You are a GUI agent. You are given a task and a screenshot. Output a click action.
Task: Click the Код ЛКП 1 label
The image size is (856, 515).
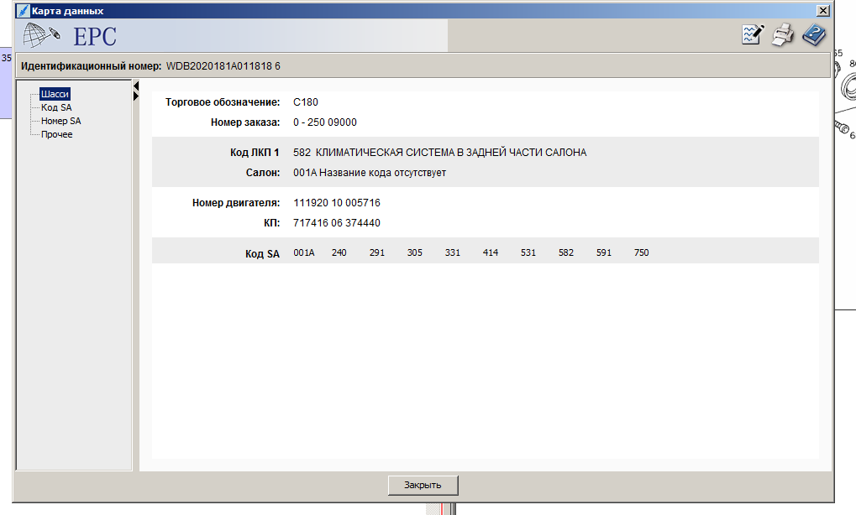click(x=255, y=153)
